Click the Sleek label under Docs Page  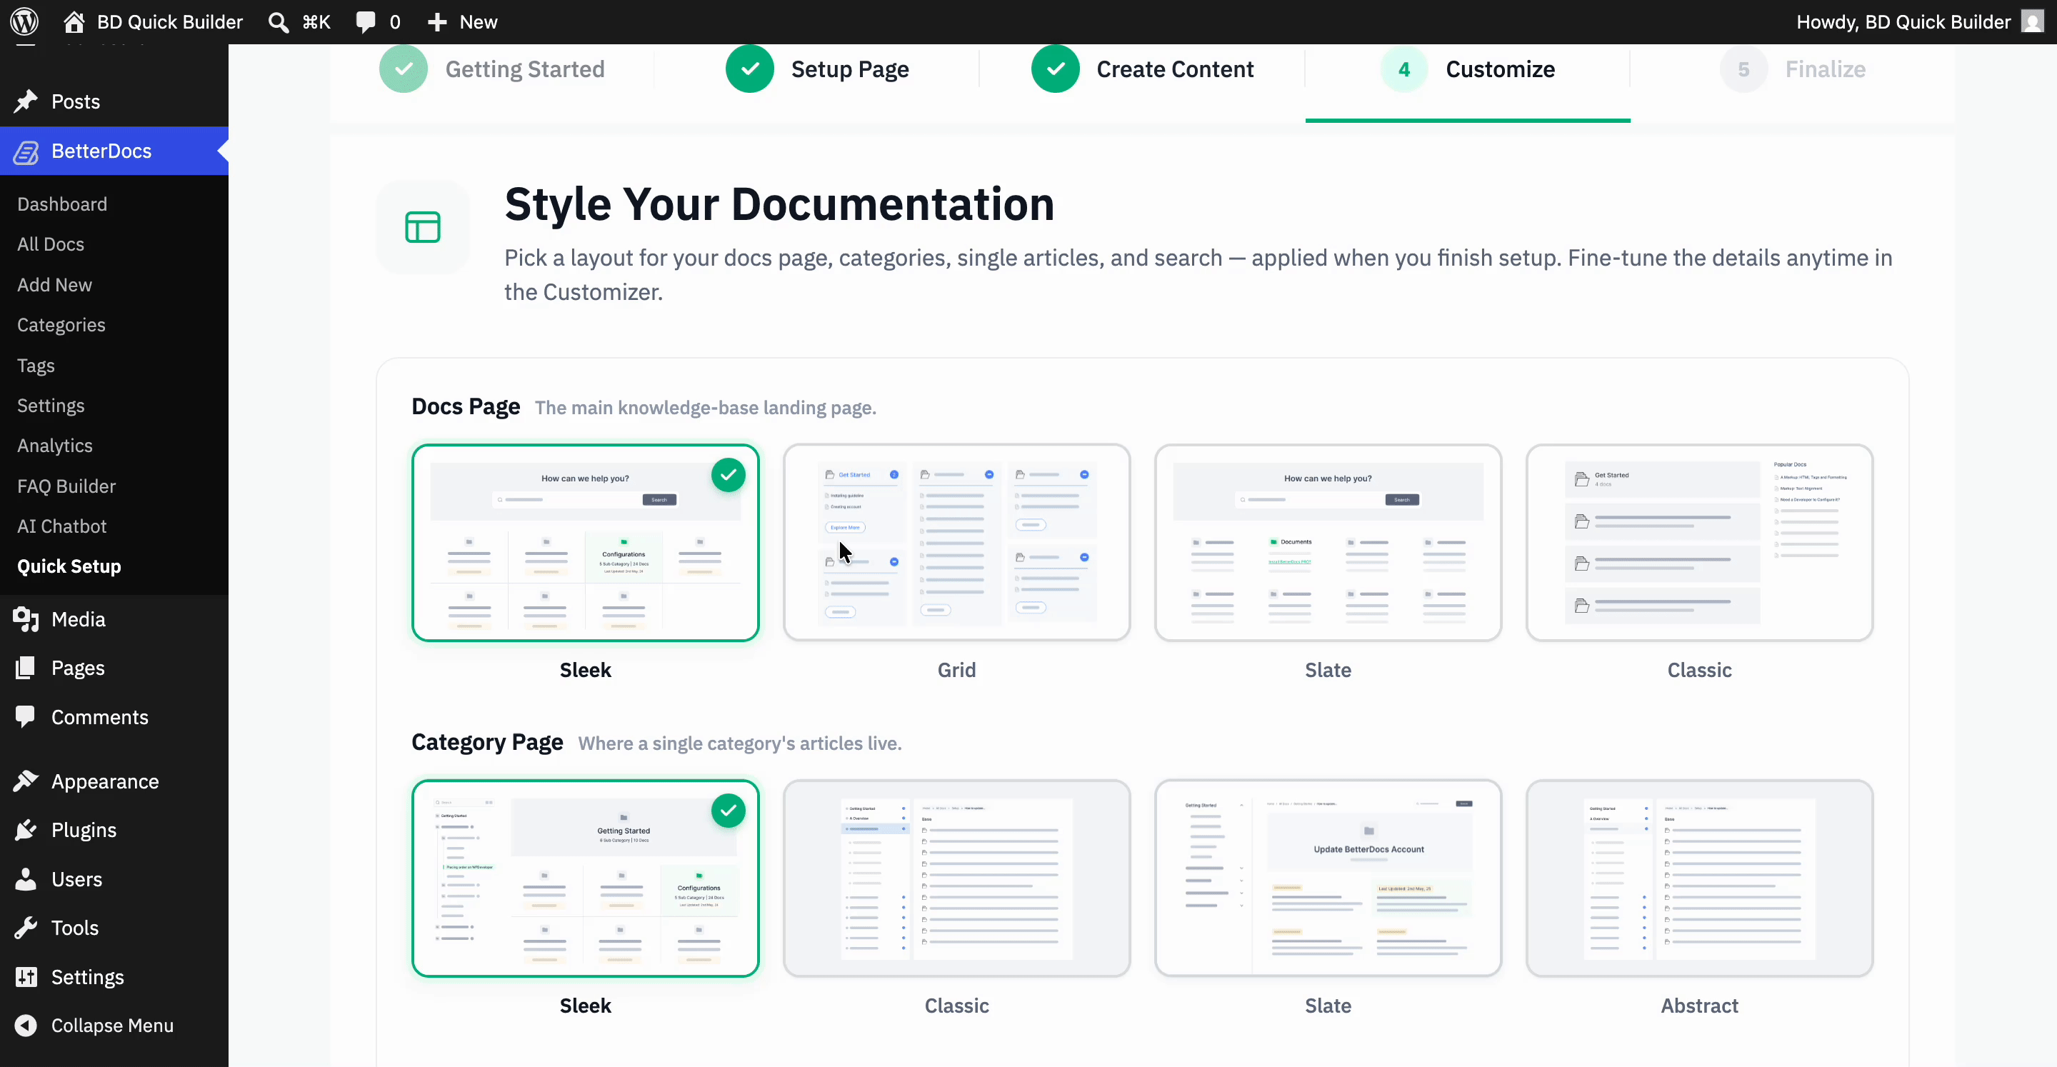(586, 670)
